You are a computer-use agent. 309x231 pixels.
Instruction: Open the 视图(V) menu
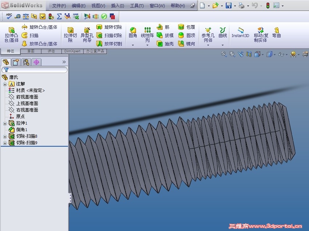99,6
